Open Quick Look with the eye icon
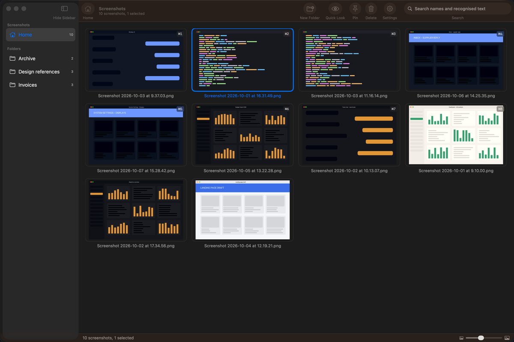Screen dimensions: 514x342 [335, 9]
